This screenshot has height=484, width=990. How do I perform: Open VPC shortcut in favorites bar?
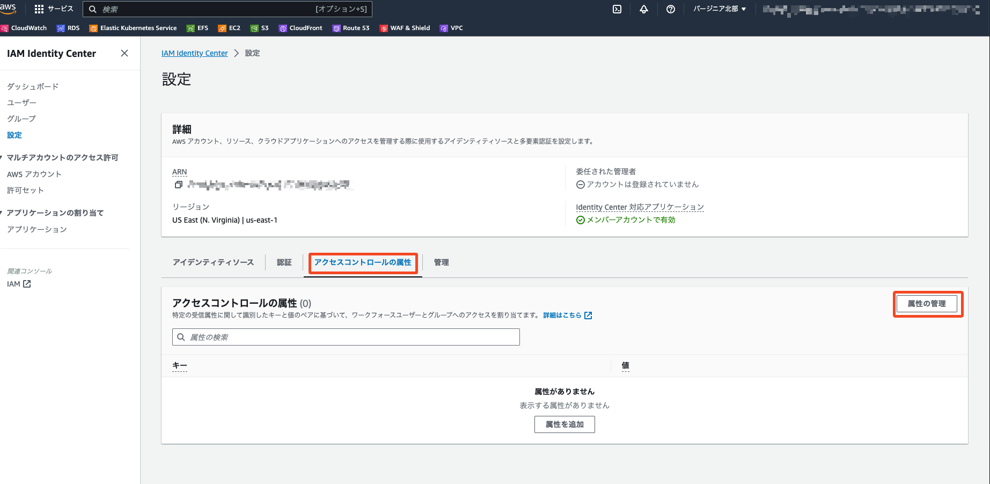point(451,28)
